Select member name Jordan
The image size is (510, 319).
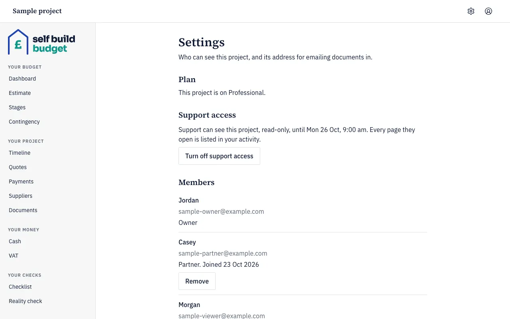[188, 200]
